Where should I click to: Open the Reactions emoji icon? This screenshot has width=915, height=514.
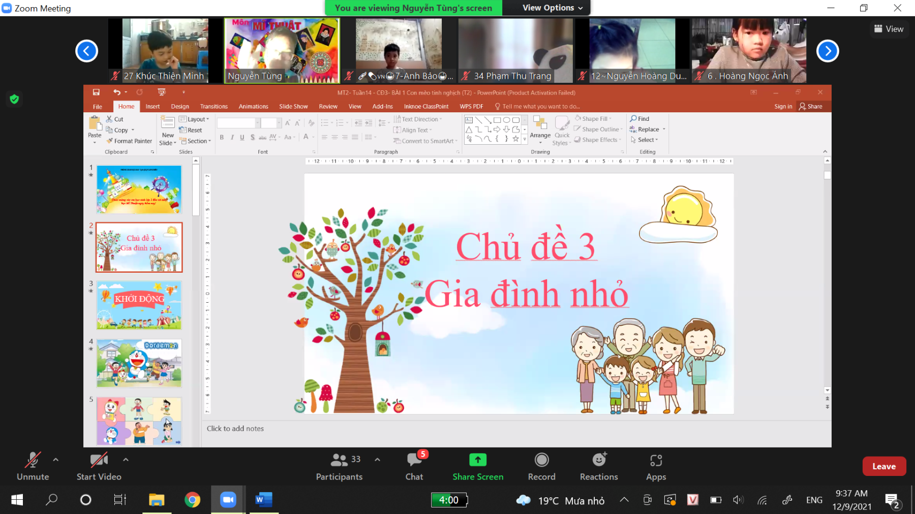point(599,460)
